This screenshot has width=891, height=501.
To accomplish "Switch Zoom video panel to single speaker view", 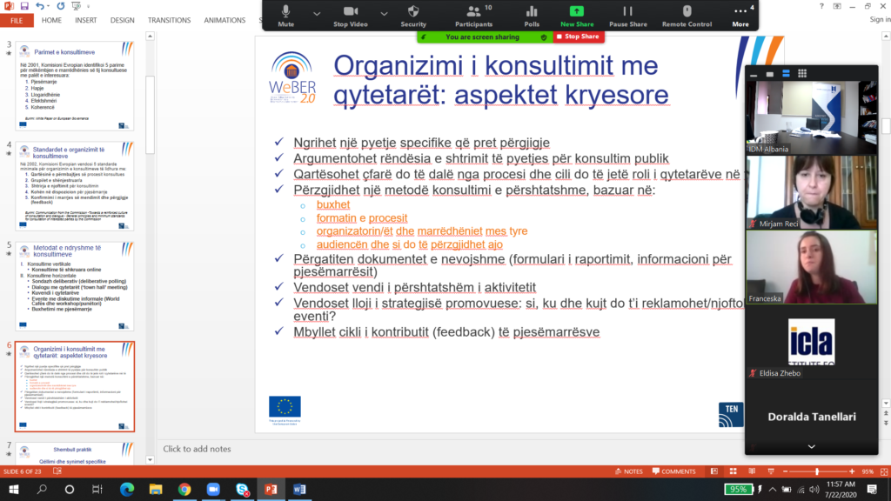I will [769, 74].
